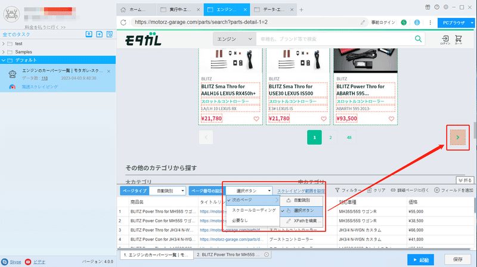Click the 高速スクレイピング cloud icon
Image resolution: width=477 pixels, height=267 pixels.
click(x=12, y=87)
